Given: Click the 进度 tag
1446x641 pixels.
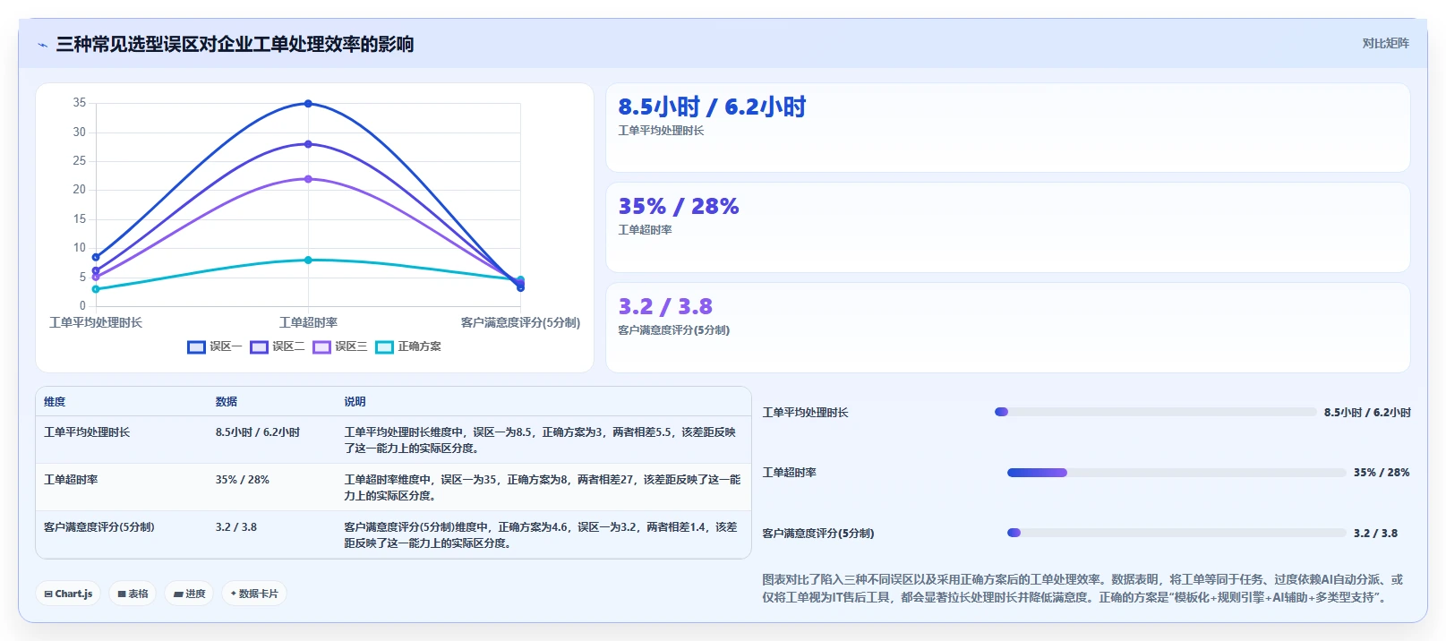Looking at the screenshot, I should tap(189, 594).
